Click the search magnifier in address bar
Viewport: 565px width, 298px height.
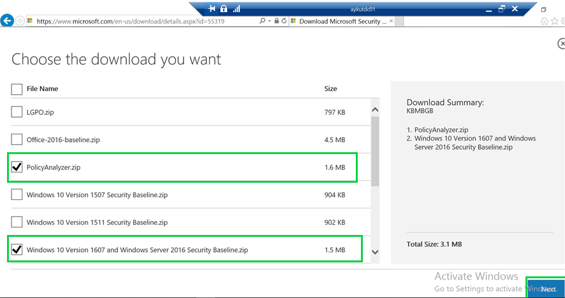pyautogui.click(x=262, y=21)
